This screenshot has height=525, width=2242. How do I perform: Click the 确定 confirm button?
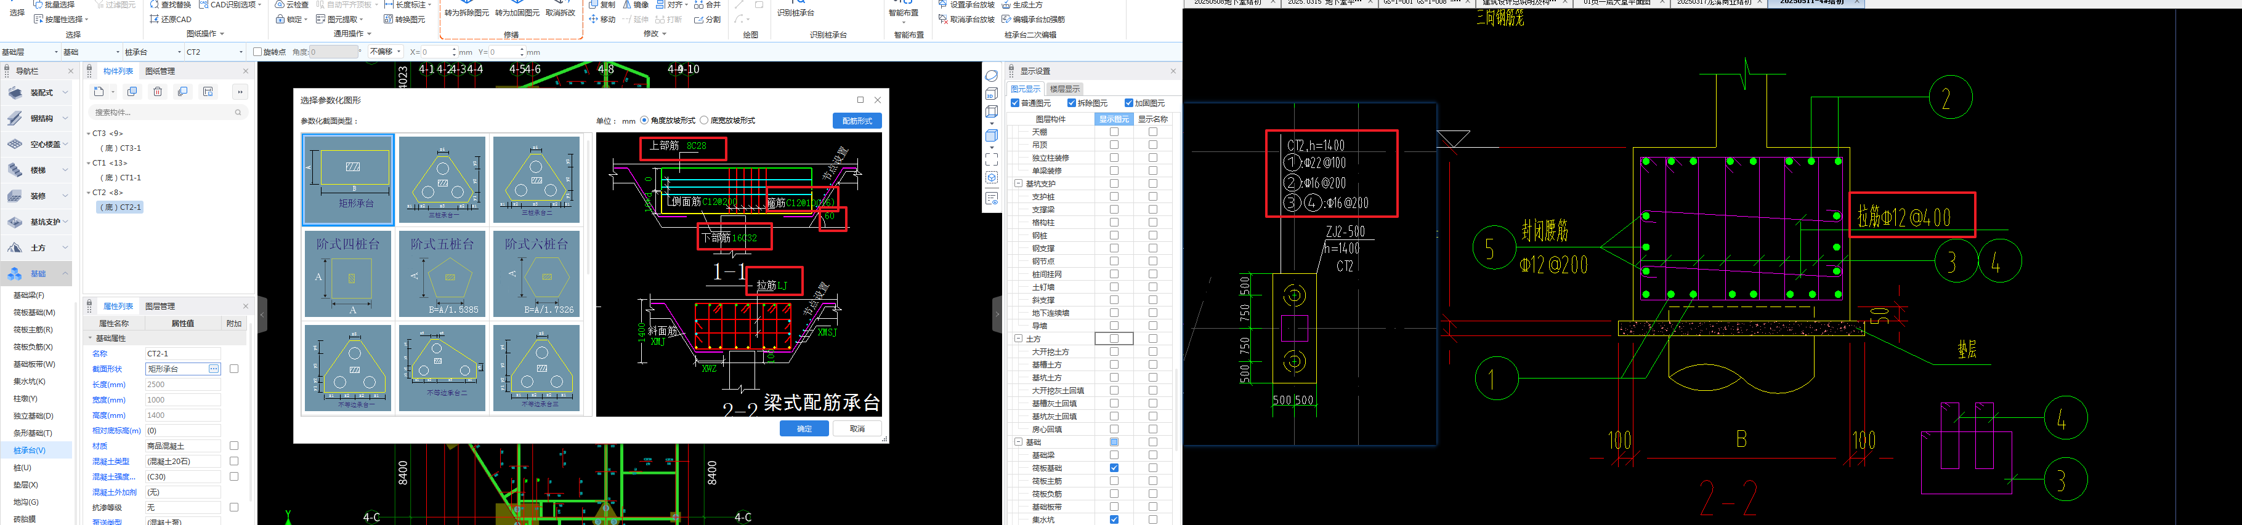804,428
